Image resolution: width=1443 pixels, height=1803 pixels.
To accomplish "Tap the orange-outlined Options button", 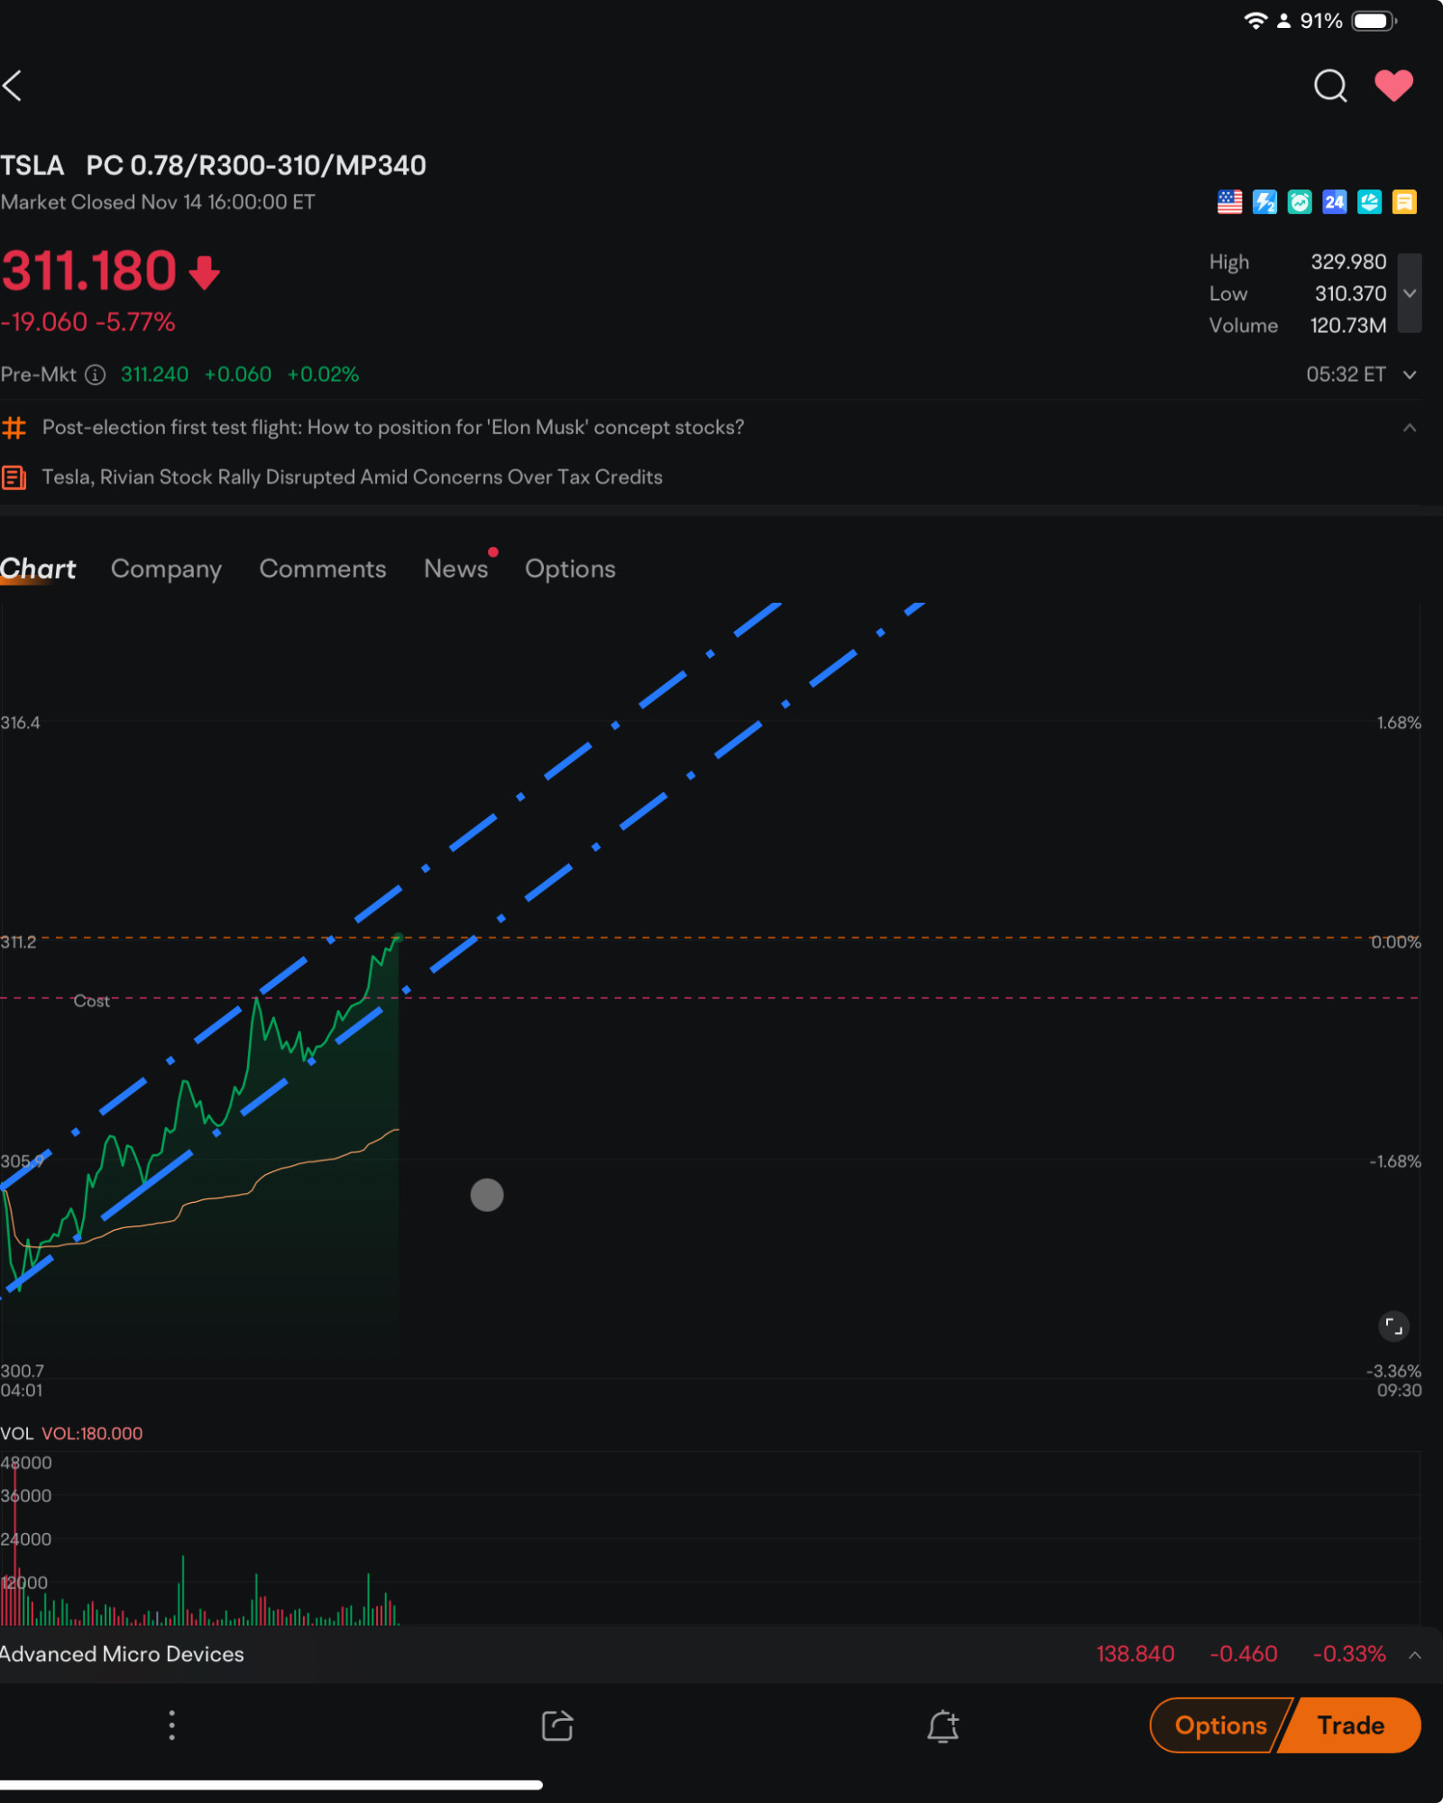I will [x=1219, y=1725].
